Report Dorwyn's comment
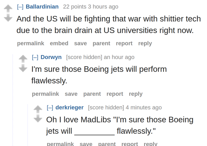Screen dimensions: 207x146 (115, 94)
